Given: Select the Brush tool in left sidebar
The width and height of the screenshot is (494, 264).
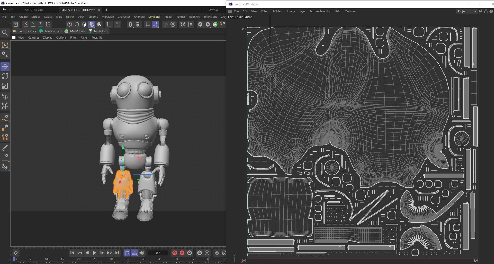Looking at the screenshot, I should pos(5,147).
